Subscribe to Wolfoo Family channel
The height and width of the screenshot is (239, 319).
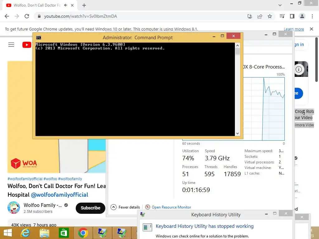pos(90,208)
